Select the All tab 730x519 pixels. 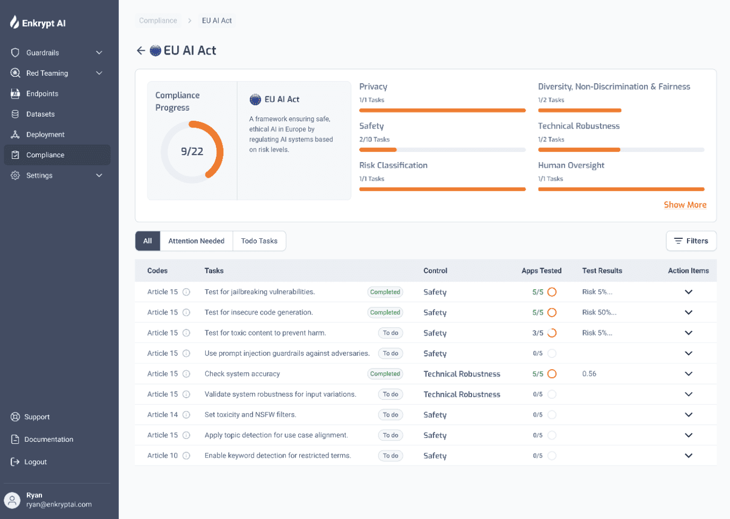(147, 241)
